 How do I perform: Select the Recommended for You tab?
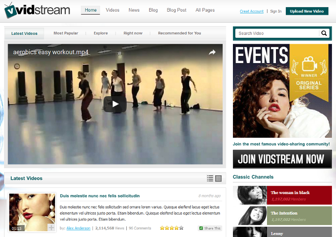(180, 33)
